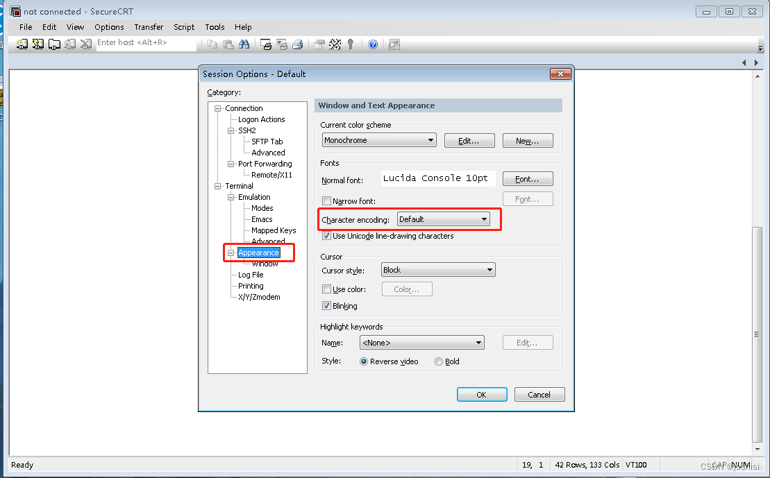Image resolution: width=770 pixels, height=478 pixels.
Task: Click the Connect toolbar icon
Action: tap(22, 44)
